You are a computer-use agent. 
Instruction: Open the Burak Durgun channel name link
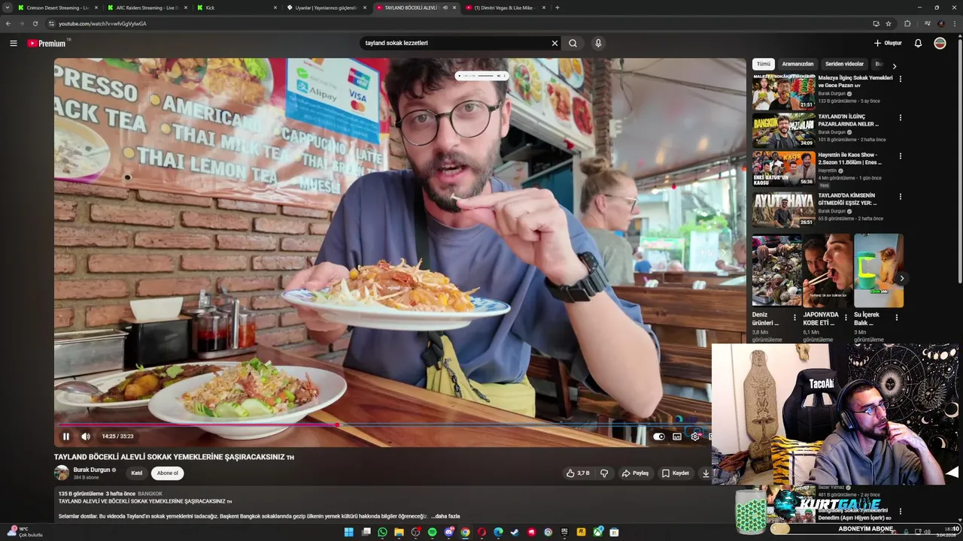(x=92, y=470)
